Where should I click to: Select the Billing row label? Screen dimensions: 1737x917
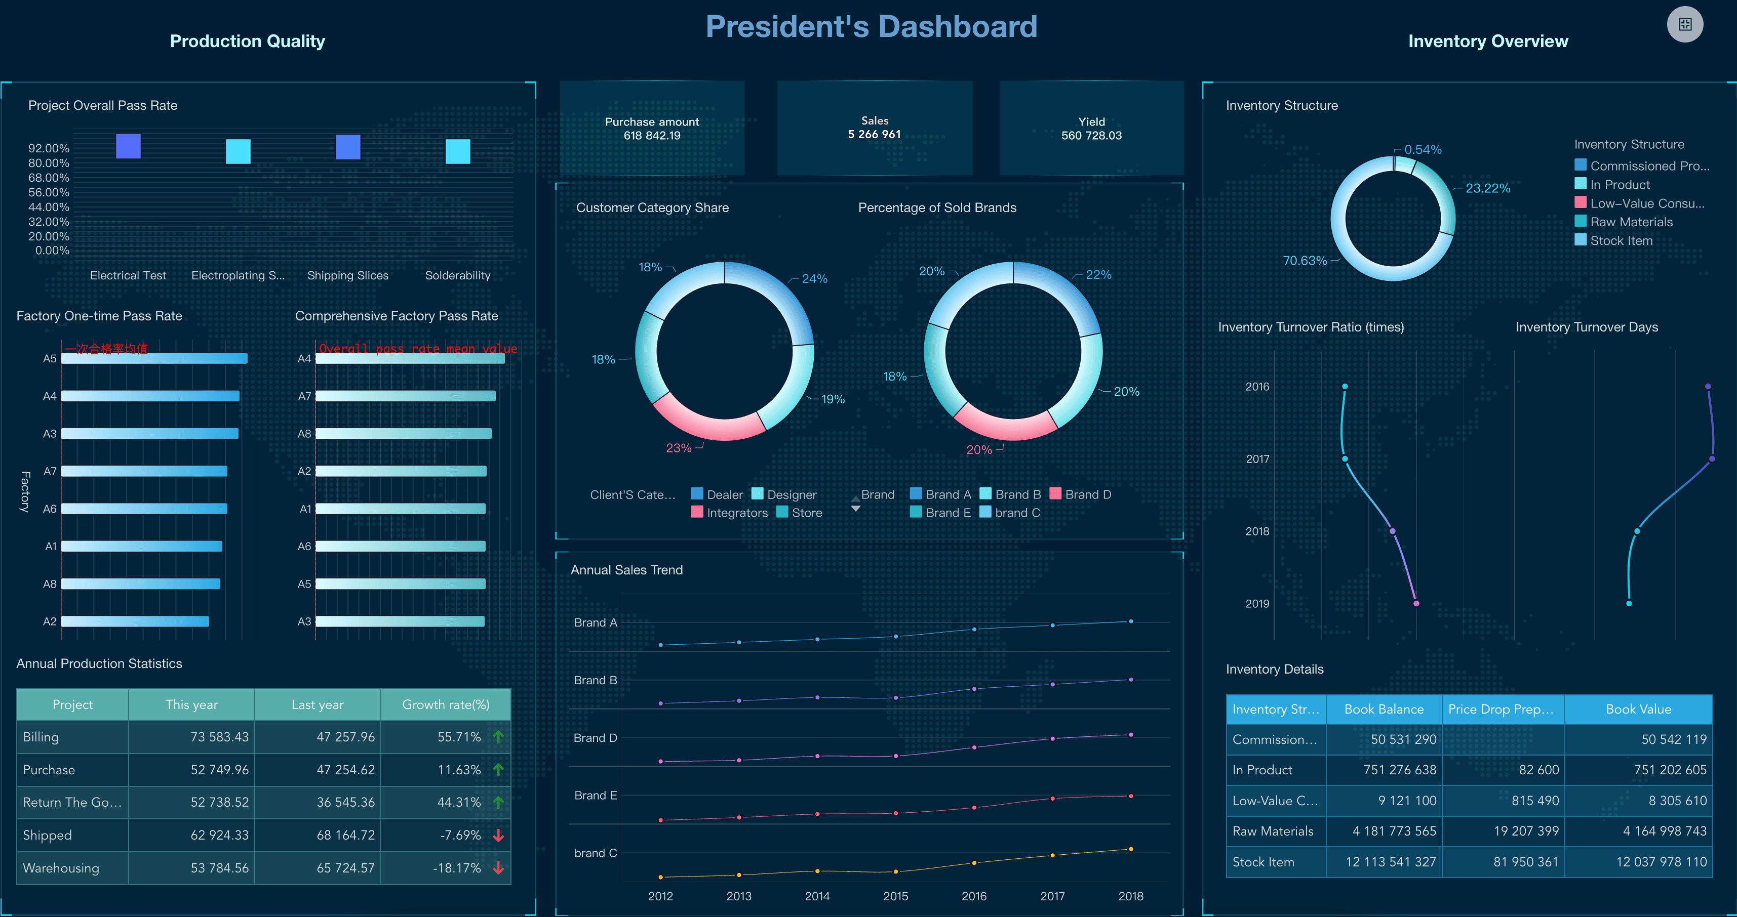pyautogui.click(x=41, y=737)
